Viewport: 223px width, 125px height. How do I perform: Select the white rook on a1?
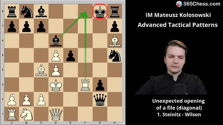(11, 114)
